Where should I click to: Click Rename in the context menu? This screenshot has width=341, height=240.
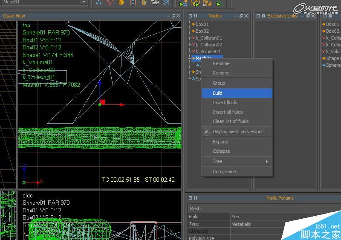point(221,63)
